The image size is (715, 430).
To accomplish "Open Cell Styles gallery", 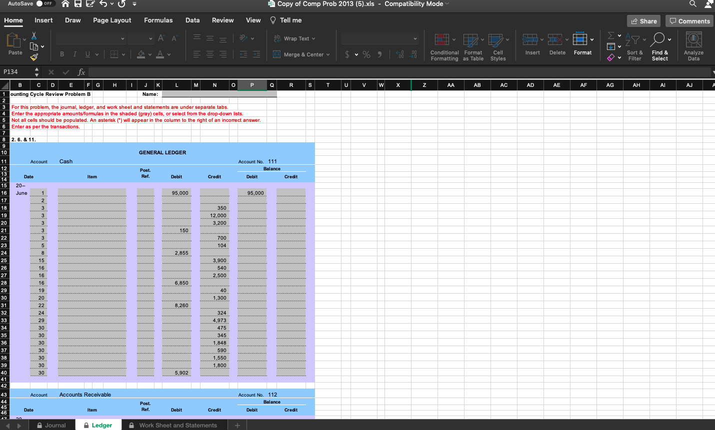I will (x=498, y=47).
